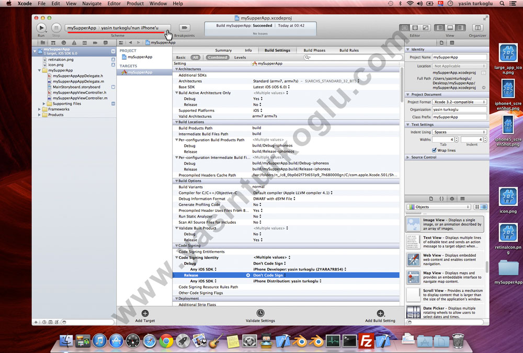Hide or show the Debug area
The height and width of the screenshot is (353, 523).
click(450, 28)
